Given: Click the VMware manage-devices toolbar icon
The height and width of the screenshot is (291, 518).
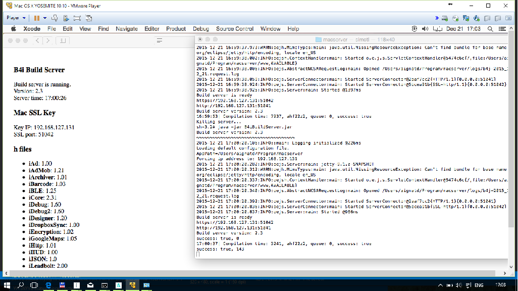Looking at the screenshot, I should [x=66, y=18].
